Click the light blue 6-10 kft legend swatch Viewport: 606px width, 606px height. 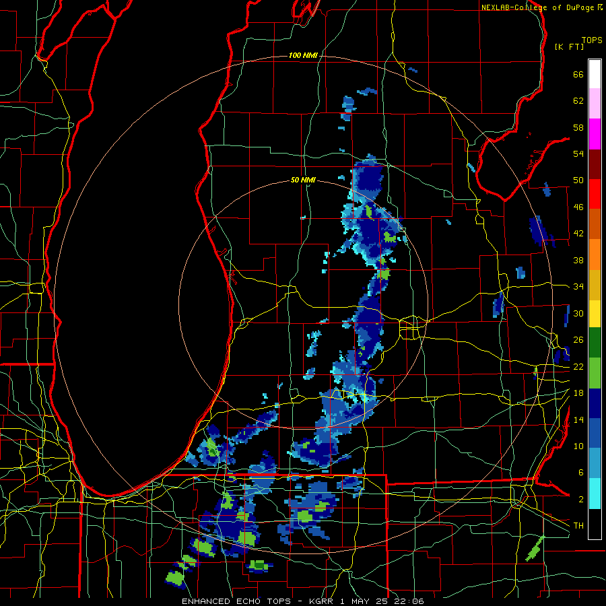(595, 464)
